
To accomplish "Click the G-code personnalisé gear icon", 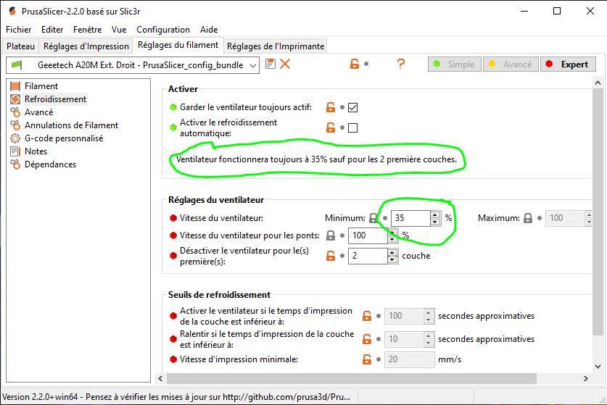I will (15, 138).
